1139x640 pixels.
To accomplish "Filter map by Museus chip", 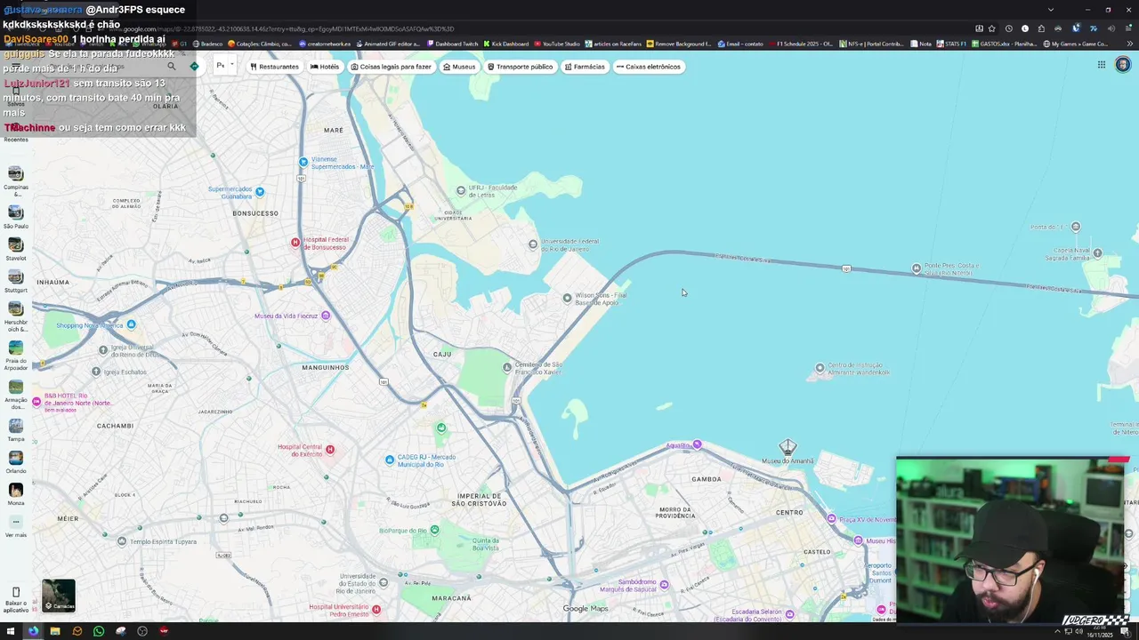I will point(459,67).
